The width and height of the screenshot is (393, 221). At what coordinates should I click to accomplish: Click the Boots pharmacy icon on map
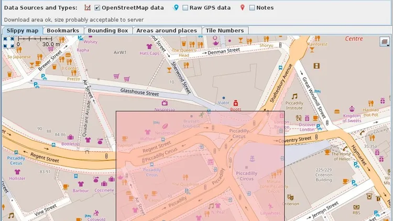(x=236, y=103)
